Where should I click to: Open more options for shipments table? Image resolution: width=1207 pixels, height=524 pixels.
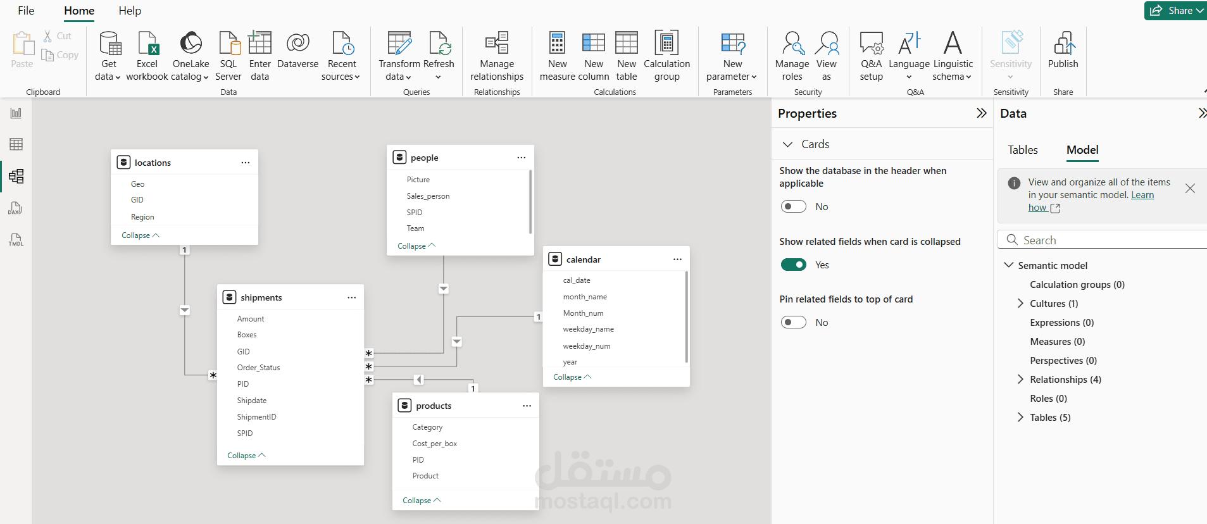tap(352, 297)
